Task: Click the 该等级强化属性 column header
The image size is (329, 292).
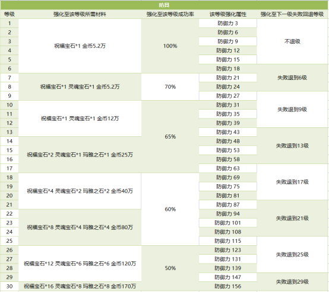Action: (x=228, y=14)
